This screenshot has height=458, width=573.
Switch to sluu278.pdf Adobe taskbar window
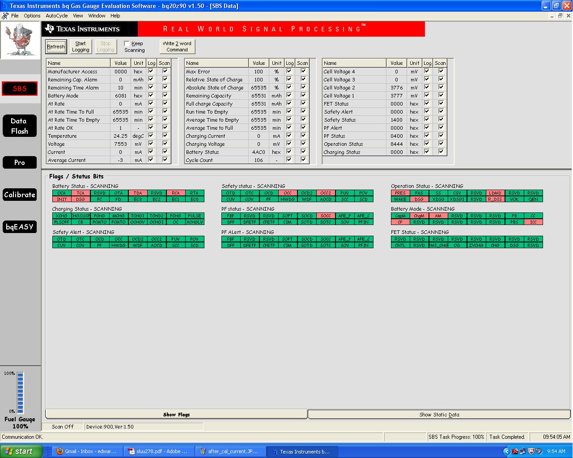[x=160, y=451]
